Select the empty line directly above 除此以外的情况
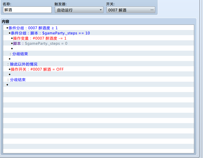 pyautogui.click(x=98, y=59)
